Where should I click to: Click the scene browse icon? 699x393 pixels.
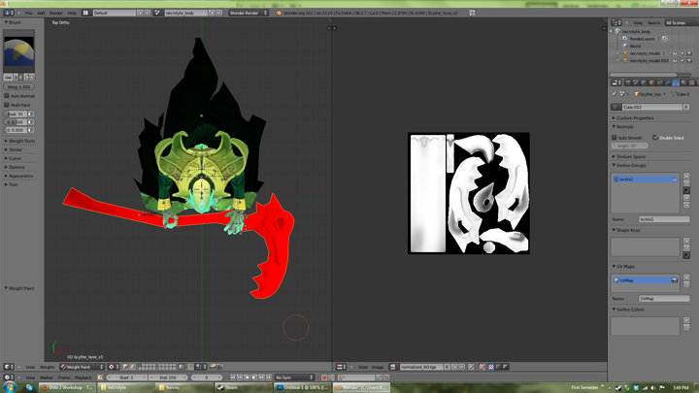(x=159, y=13)
